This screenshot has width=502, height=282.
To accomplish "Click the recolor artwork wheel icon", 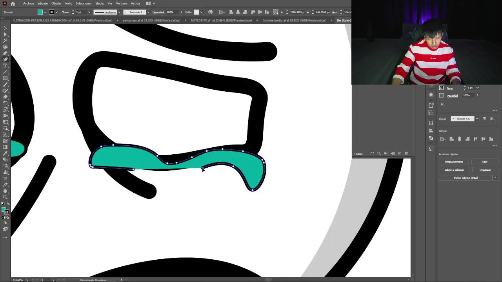I will [x=210, y=12].
